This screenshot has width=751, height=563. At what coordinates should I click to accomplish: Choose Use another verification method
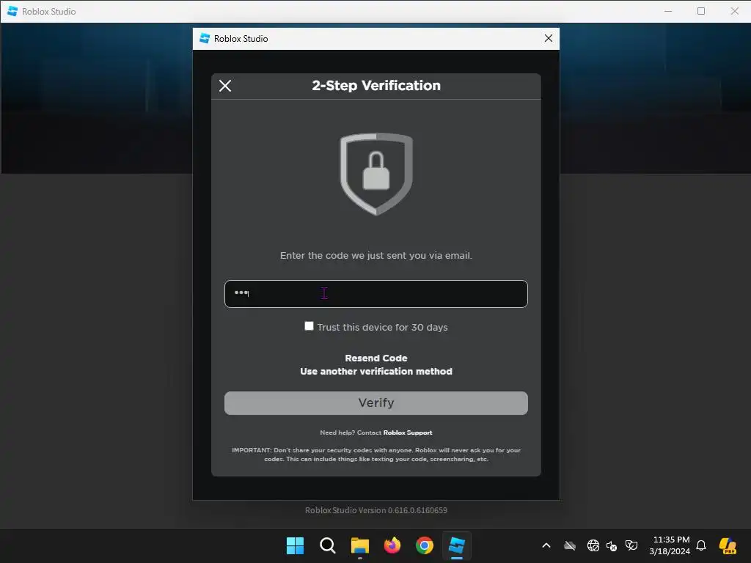(376, 372)
